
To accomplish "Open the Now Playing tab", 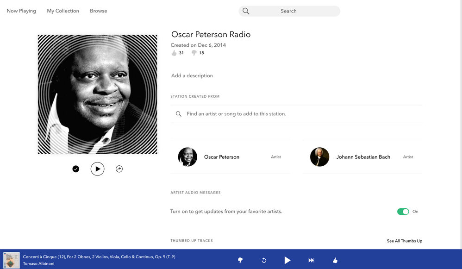I will tap(21, 11).
